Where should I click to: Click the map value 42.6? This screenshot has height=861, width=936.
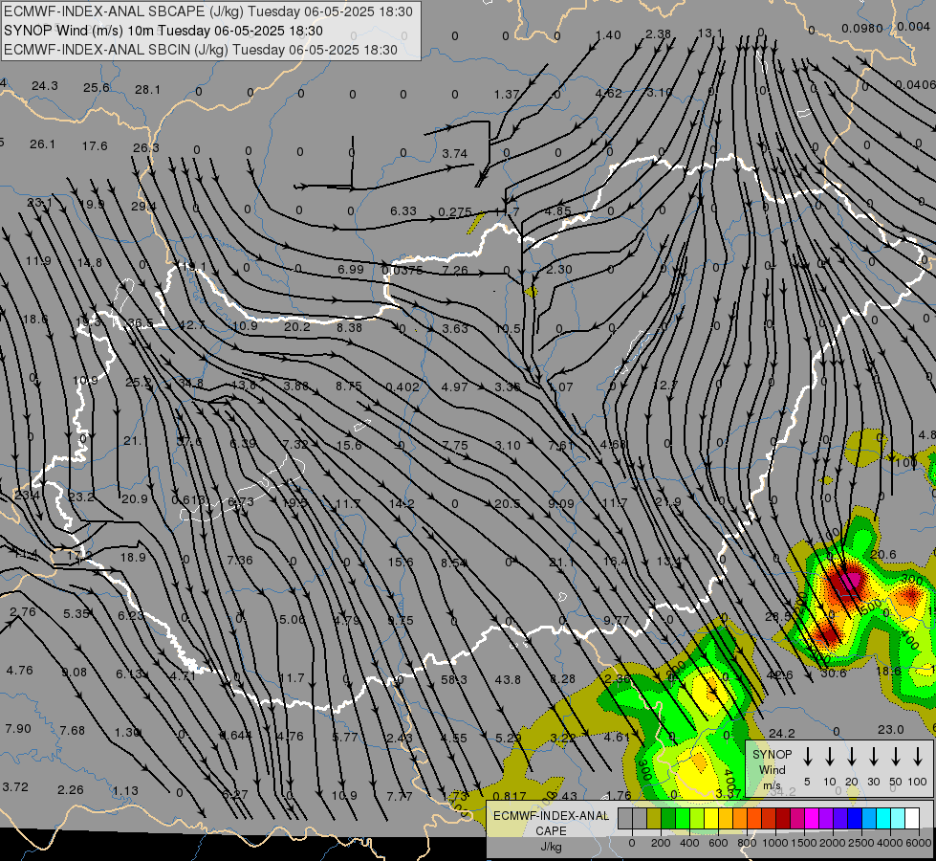coord(779,674)
